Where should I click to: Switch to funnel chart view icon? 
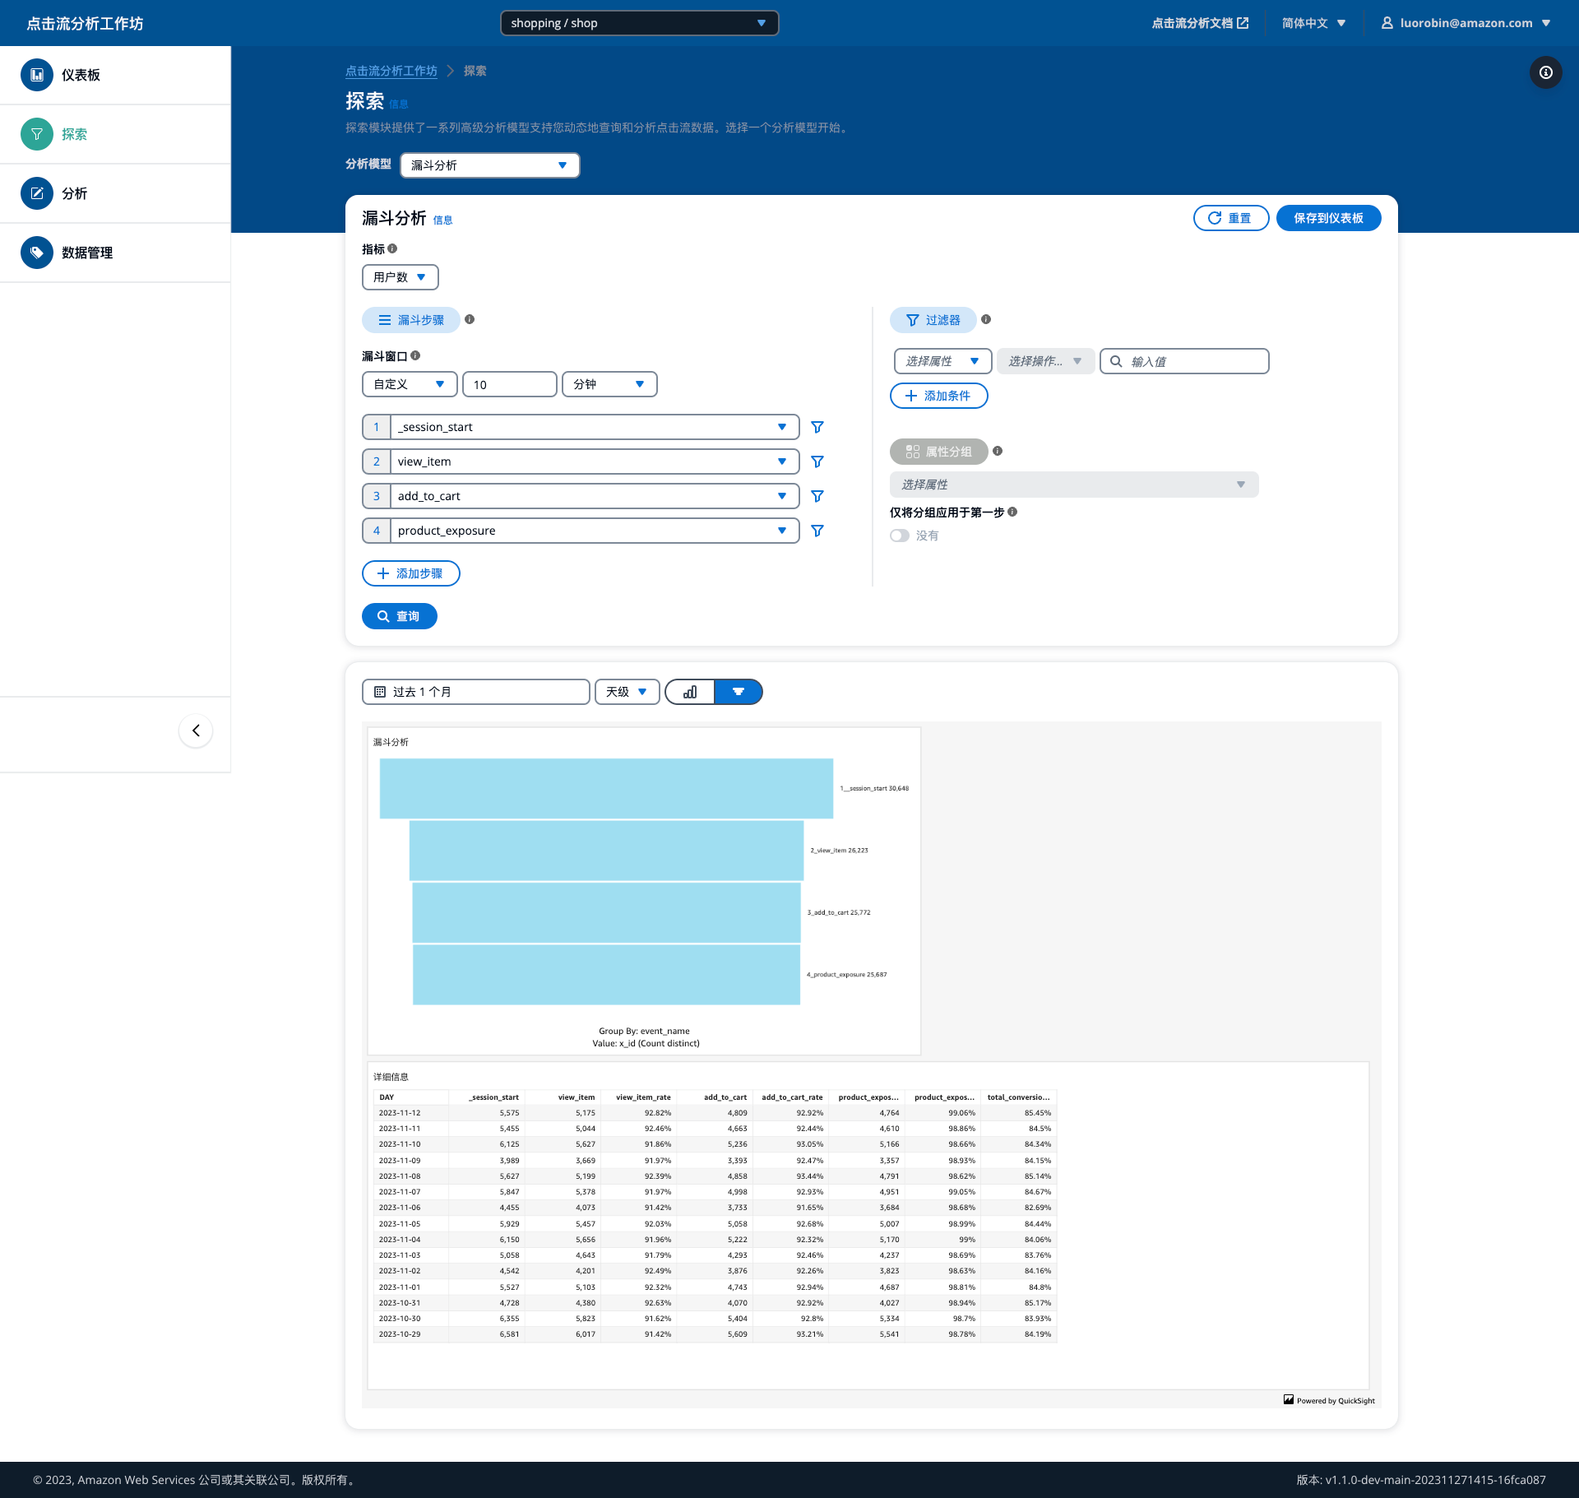(x=738, y=692)
